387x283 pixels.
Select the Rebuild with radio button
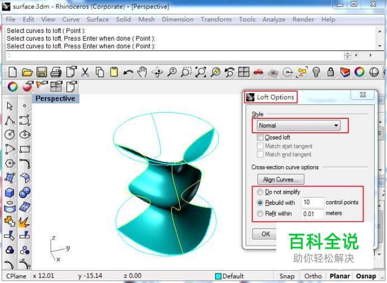point(260,203)
